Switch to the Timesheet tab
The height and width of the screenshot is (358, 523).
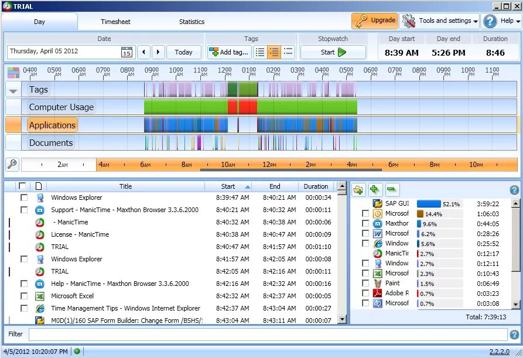click(115, 22)
